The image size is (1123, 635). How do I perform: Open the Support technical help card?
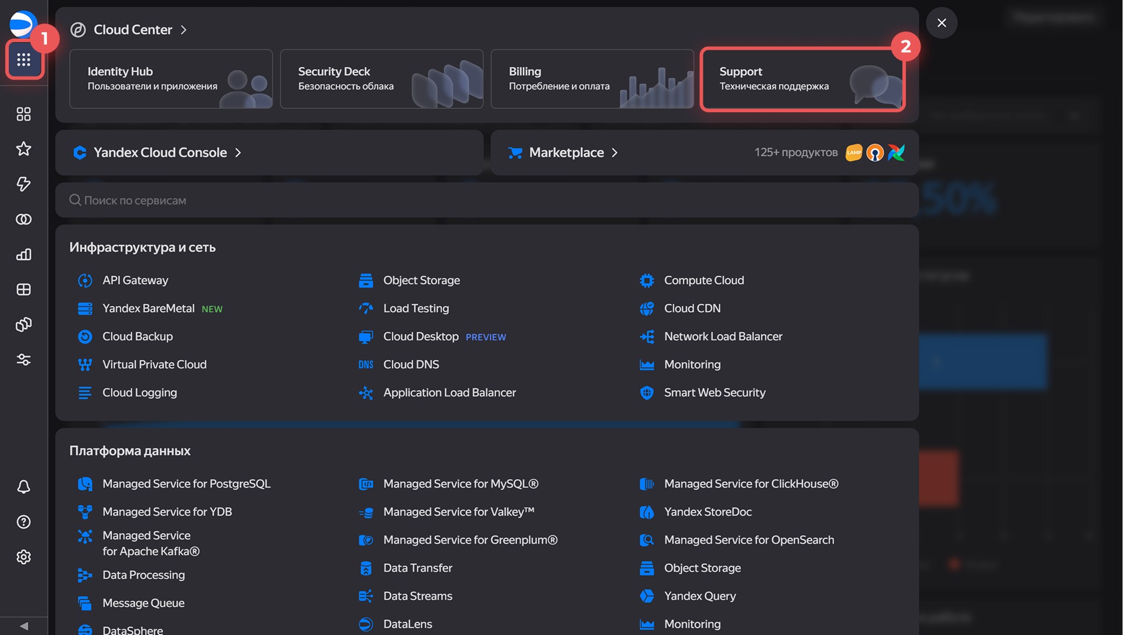[x=803, y=79]
